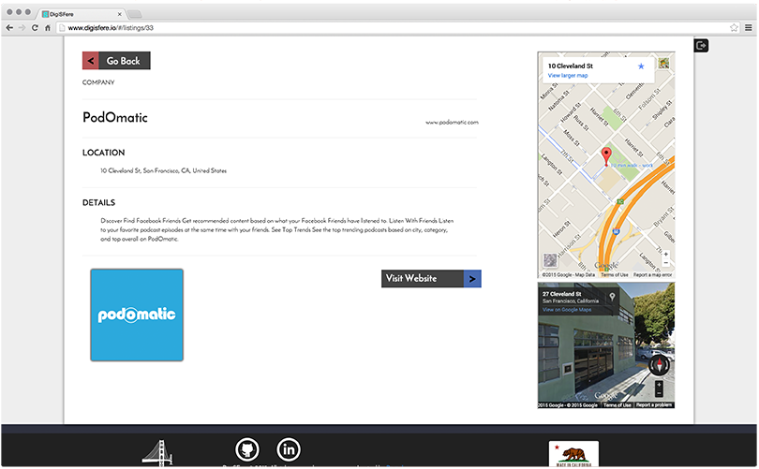This screenshot has width=759, height=469.
Task: Open the browser home icon
Action: [48, 28]
